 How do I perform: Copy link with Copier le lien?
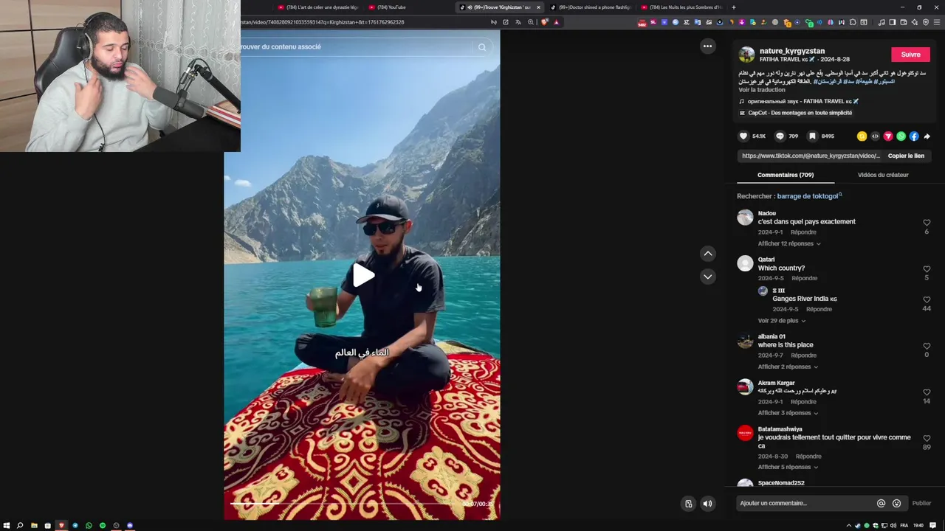coord(906,156)
